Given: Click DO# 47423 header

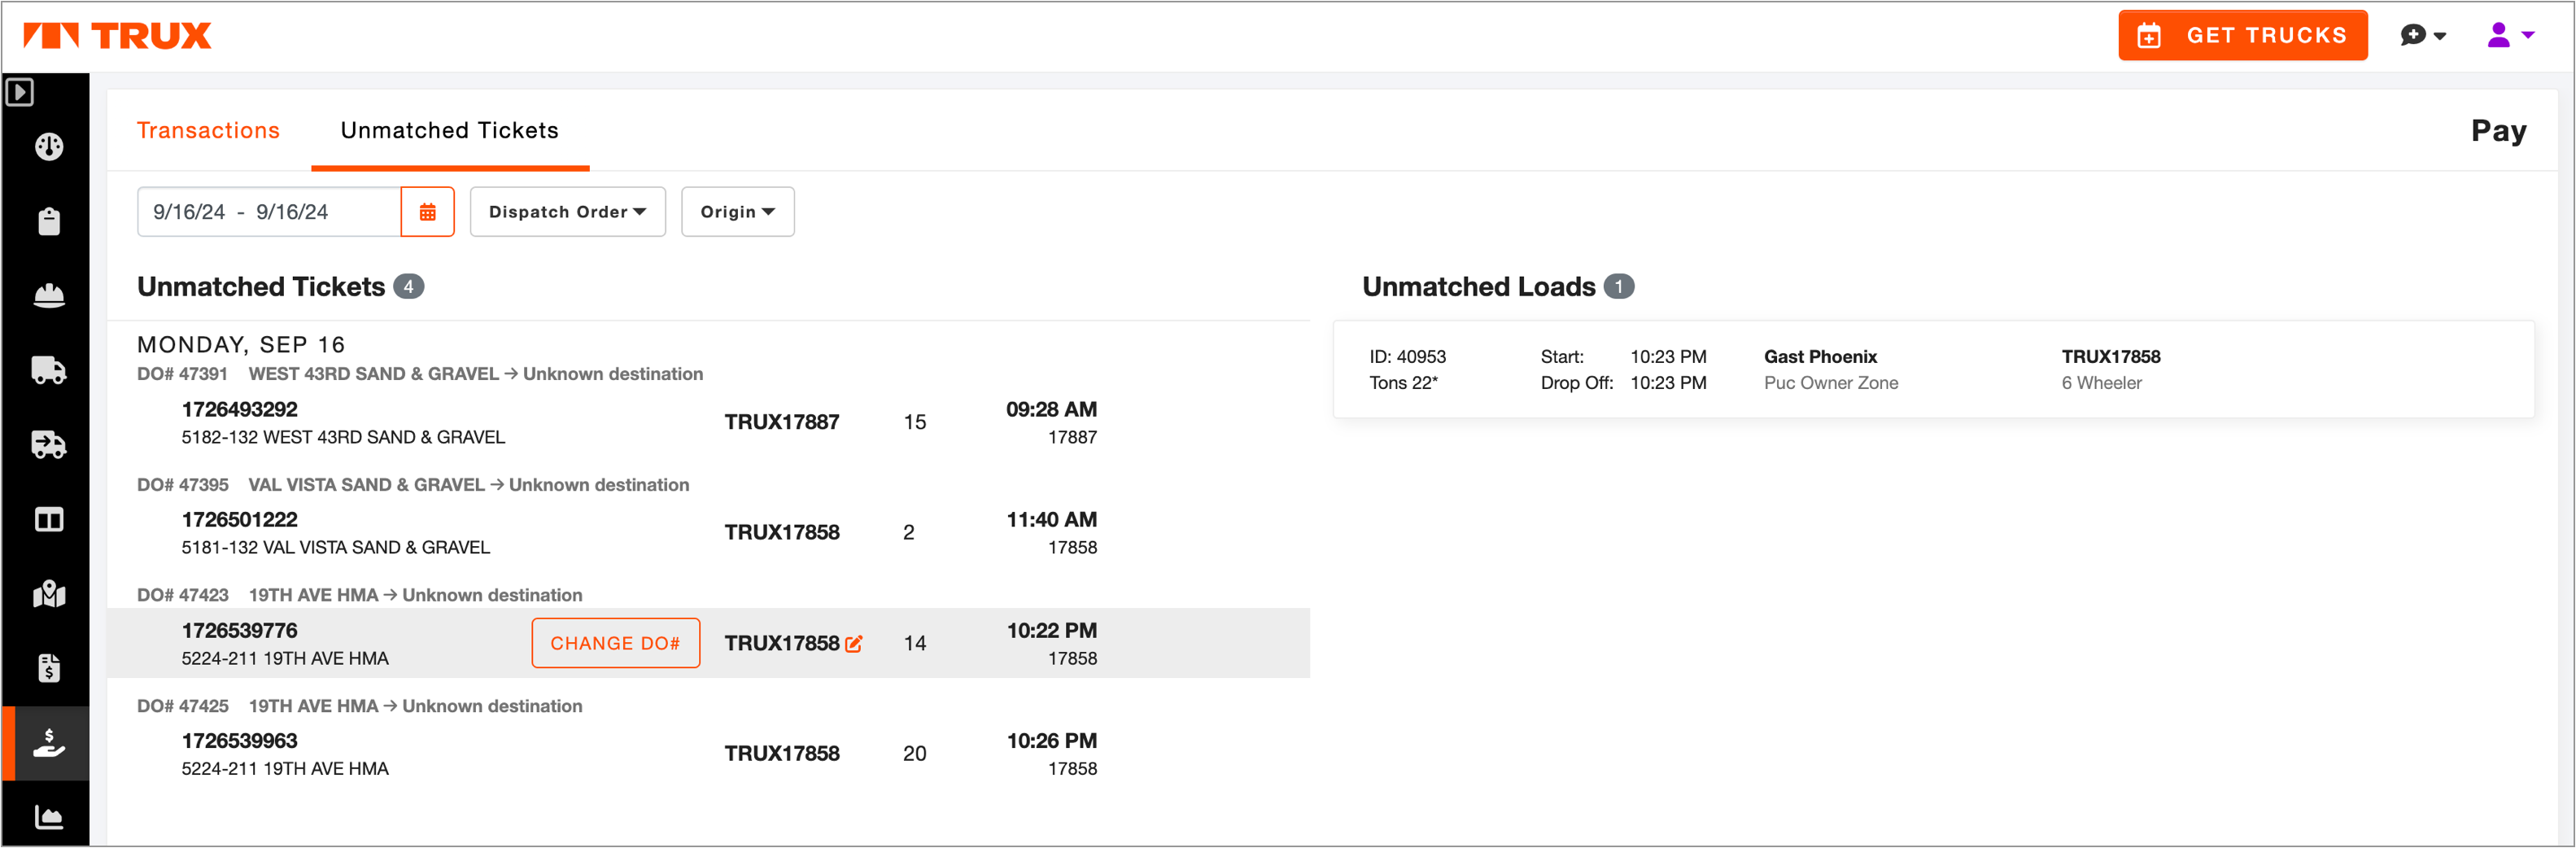Looking at the screenshot, I should pyautogui.click(x=359, y=595).
